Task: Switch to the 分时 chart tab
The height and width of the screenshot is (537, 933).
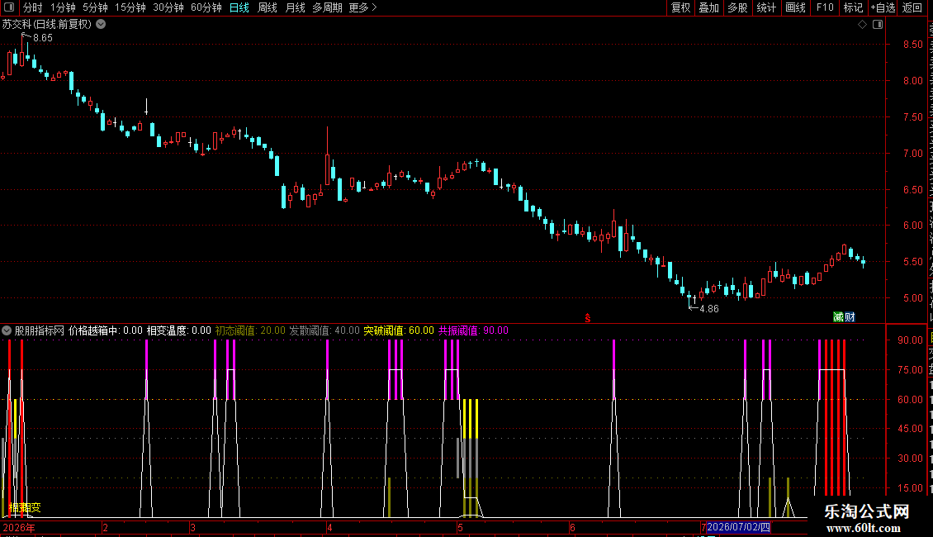Action: click(33, 7)
